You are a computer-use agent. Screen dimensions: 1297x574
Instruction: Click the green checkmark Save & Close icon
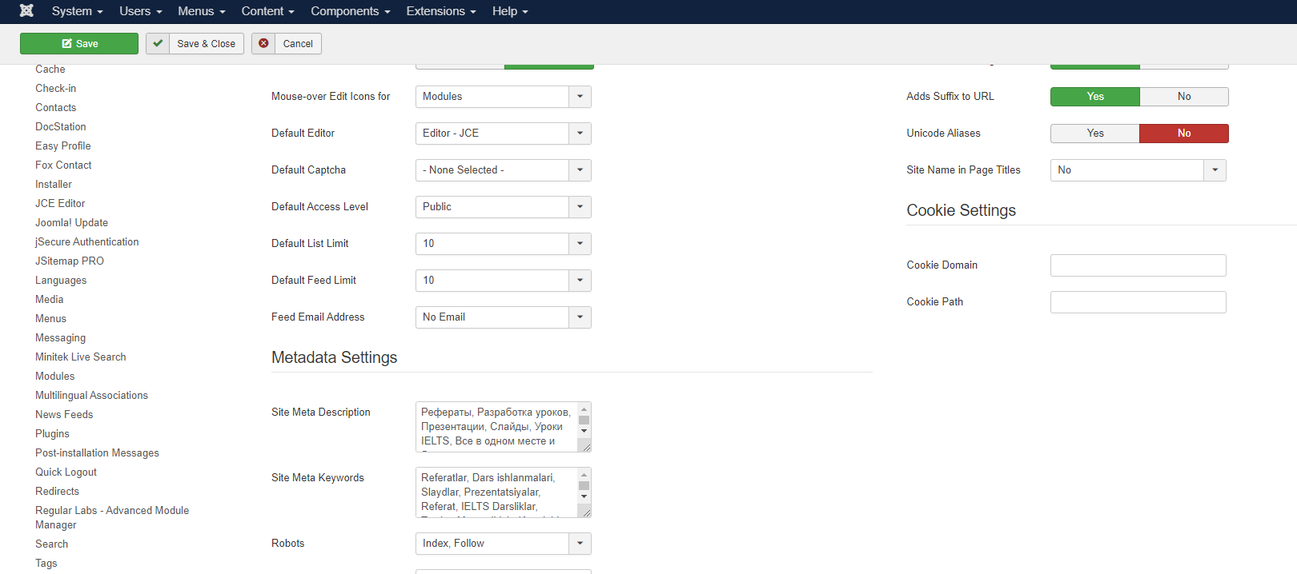(158, 44)
